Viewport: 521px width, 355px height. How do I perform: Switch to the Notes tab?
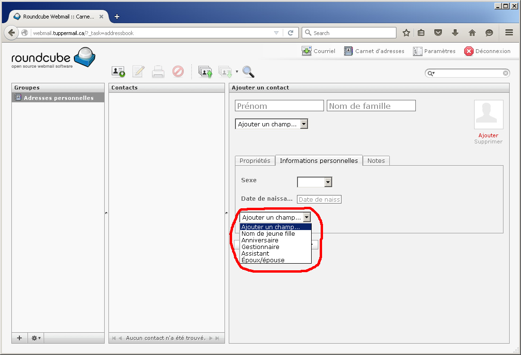(376, 160)
